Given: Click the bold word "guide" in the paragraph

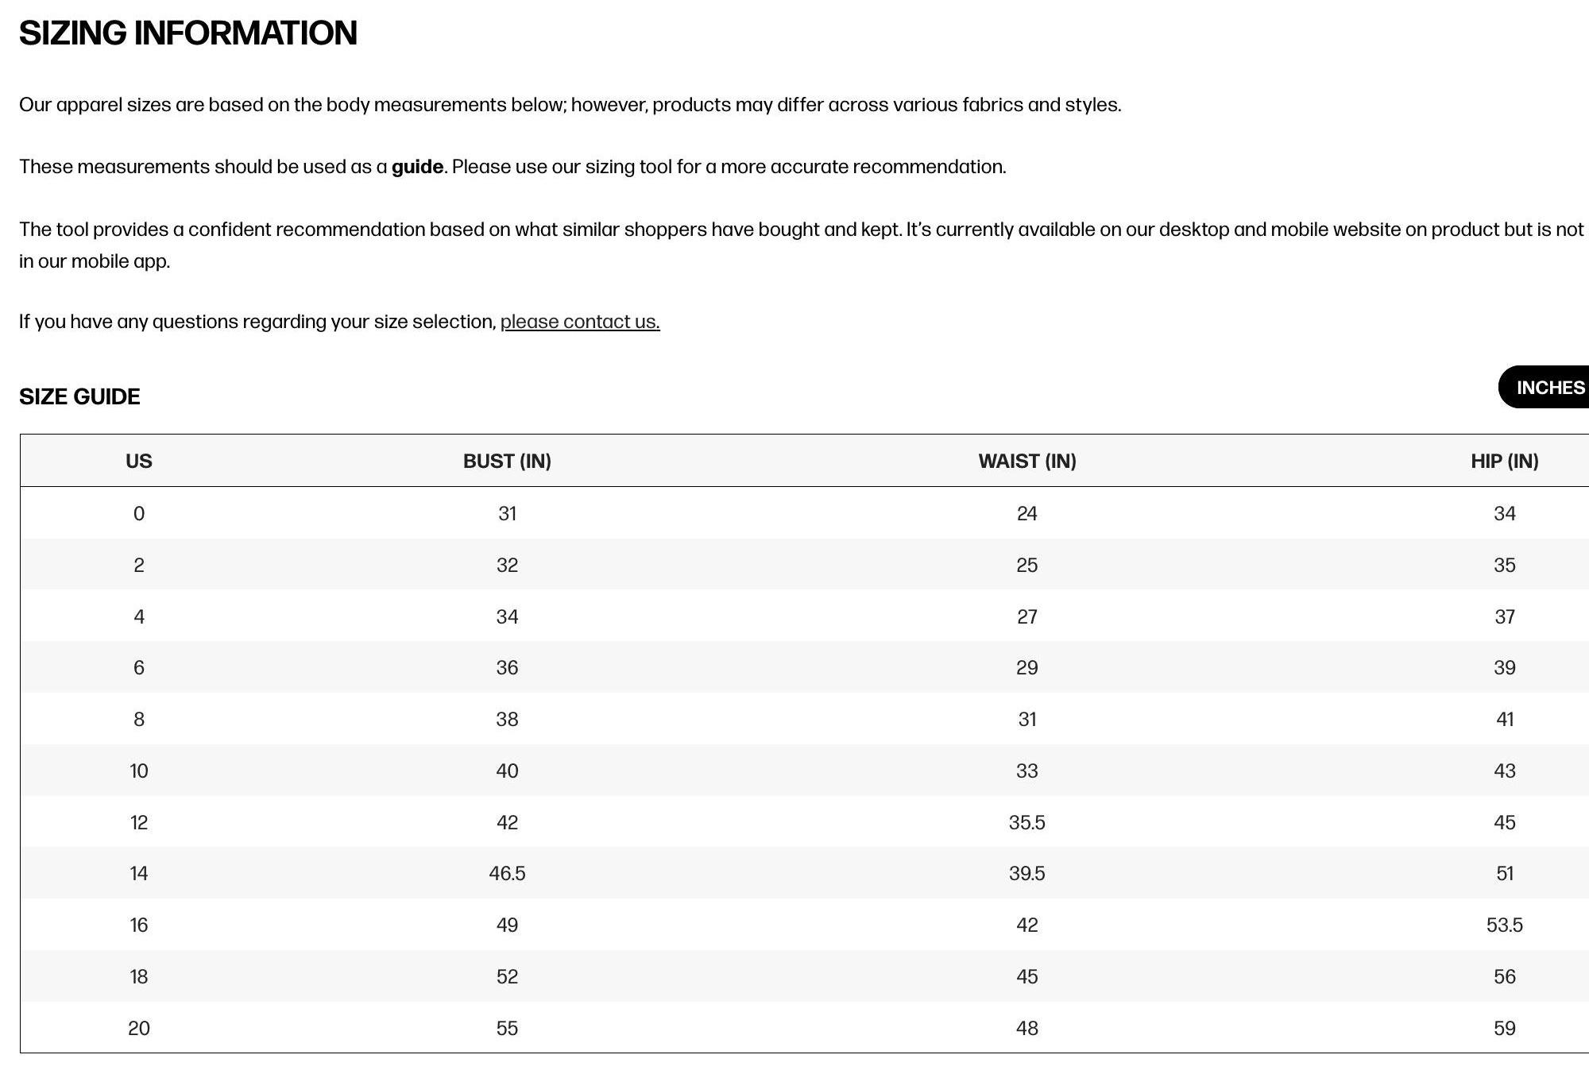Looking at the screenshot, I should (x=417, y=167).
